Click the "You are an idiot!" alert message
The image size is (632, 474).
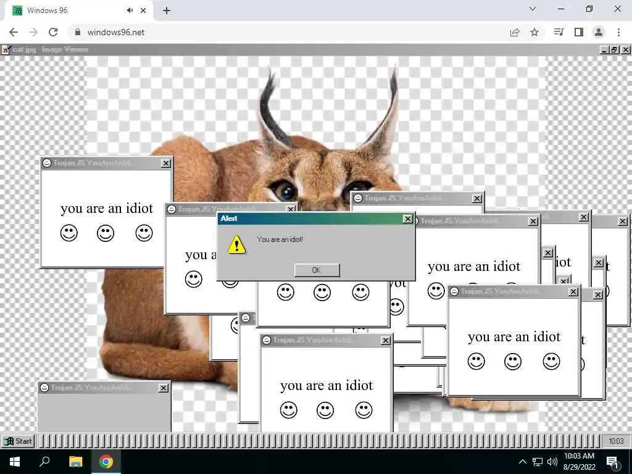[x=280, y=239]
